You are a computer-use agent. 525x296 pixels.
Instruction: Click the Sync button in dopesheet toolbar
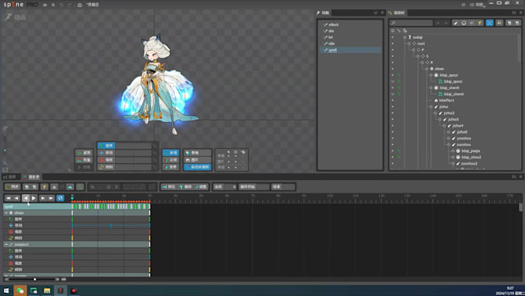pyautogui.click(x=12, y=187)
